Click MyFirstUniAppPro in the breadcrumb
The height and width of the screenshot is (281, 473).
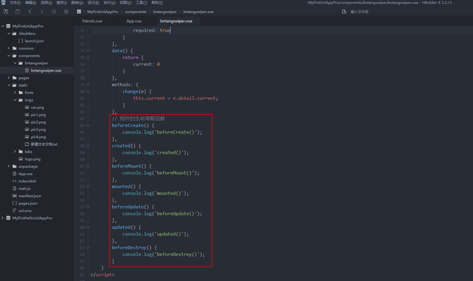pos(103,12)
